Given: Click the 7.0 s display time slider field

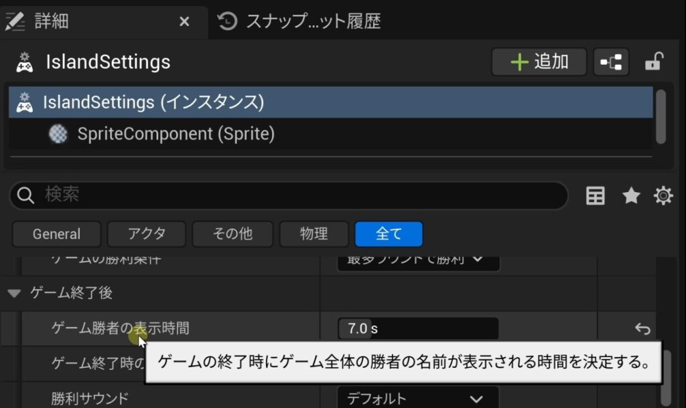Looking at the screenshot, I should tap(418, 328).
